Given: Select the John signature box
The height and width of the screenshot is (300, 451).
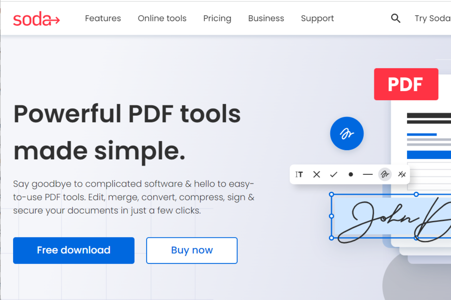Looking at the screenshot, I should [391, 216].
